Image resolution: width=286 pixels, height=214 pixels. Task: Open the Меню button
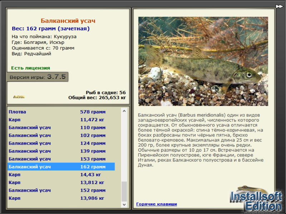19,97
